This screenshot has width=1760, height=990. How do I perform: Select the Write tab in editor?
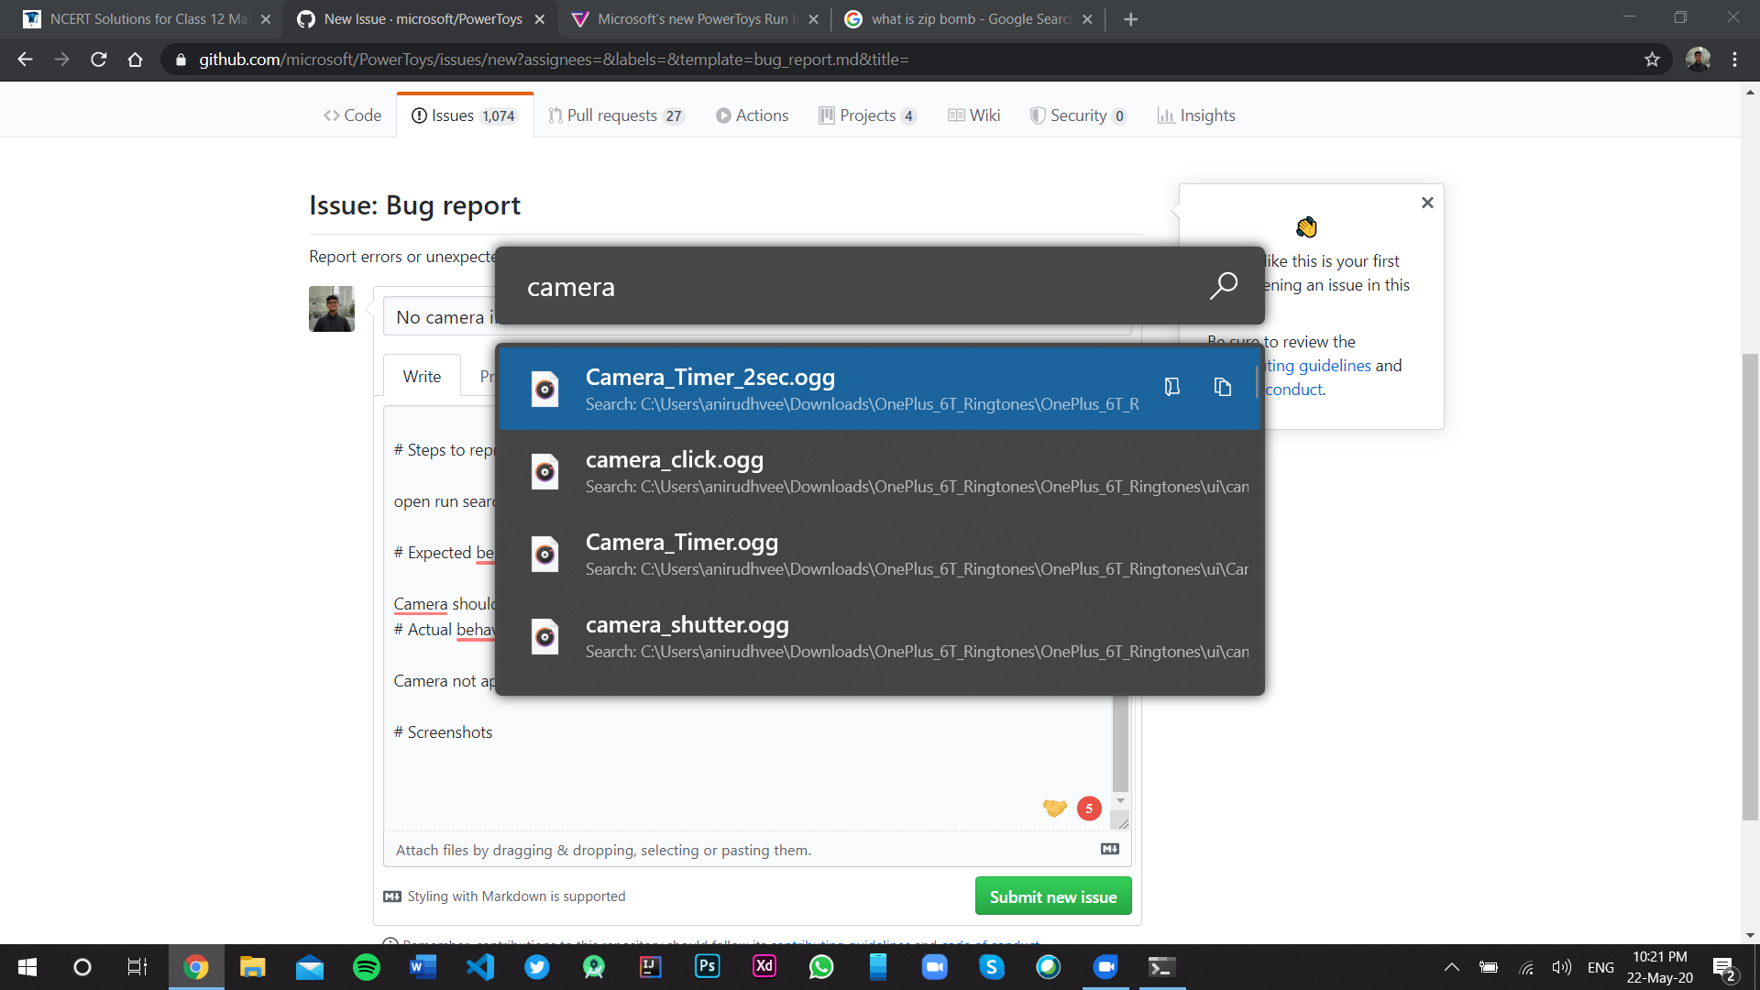tap(422, 376)
